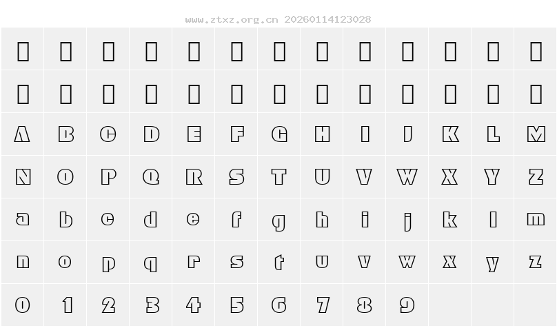557x328 pixels.
Task: Click the lowercase g glyph cell
Action: coord(279,221)
